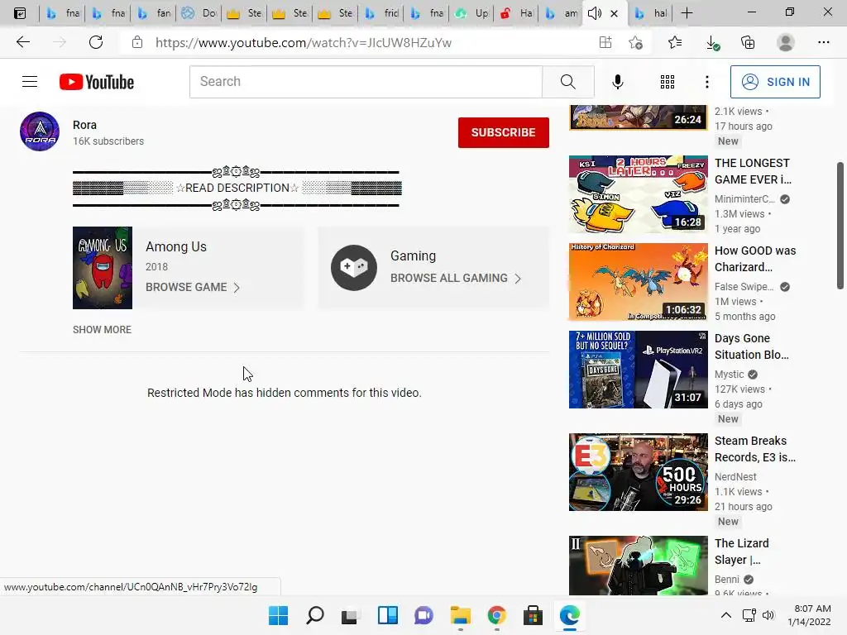The width and height of the screenshot is (847, 635).
Task: Click the magnifier search button
Action: 567,82
